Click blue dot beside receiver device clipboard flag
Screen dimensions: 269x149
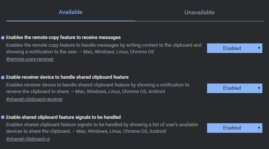(x=3, y=77)
